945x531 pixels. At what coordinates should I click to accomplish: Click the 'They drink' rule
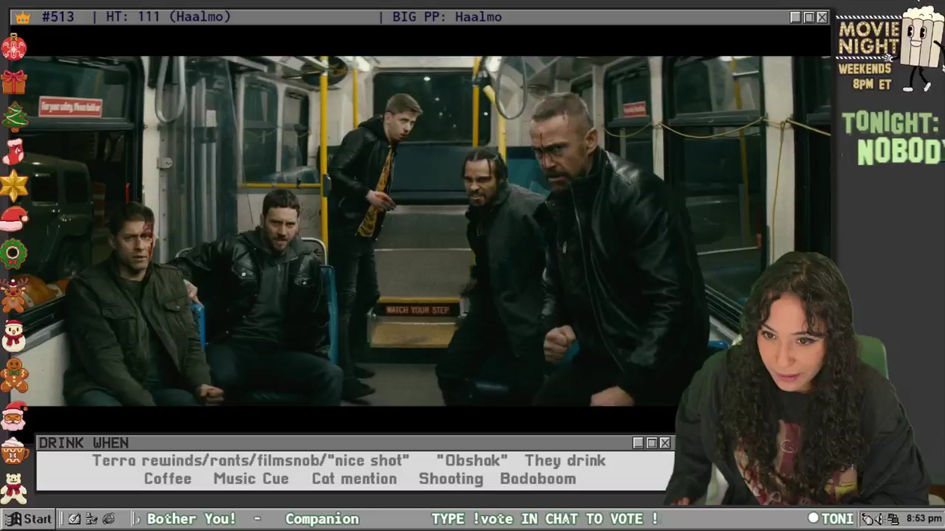565,461
